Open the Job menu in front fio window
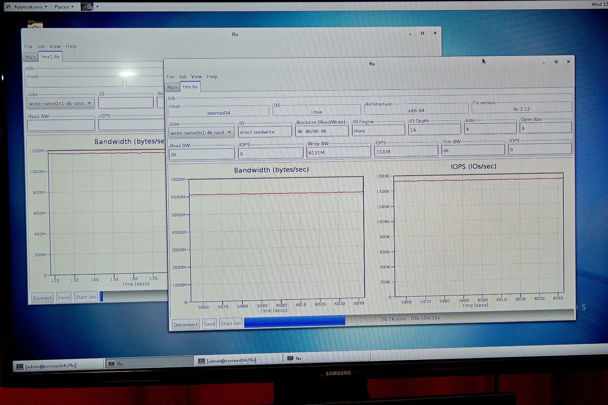The height and width of the screenshot is (405, 608). tap(183, 76)
